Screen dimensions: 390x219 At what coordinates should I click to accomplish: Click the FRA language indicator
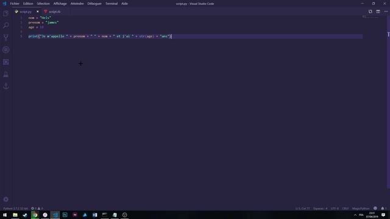tap(361, 215)
